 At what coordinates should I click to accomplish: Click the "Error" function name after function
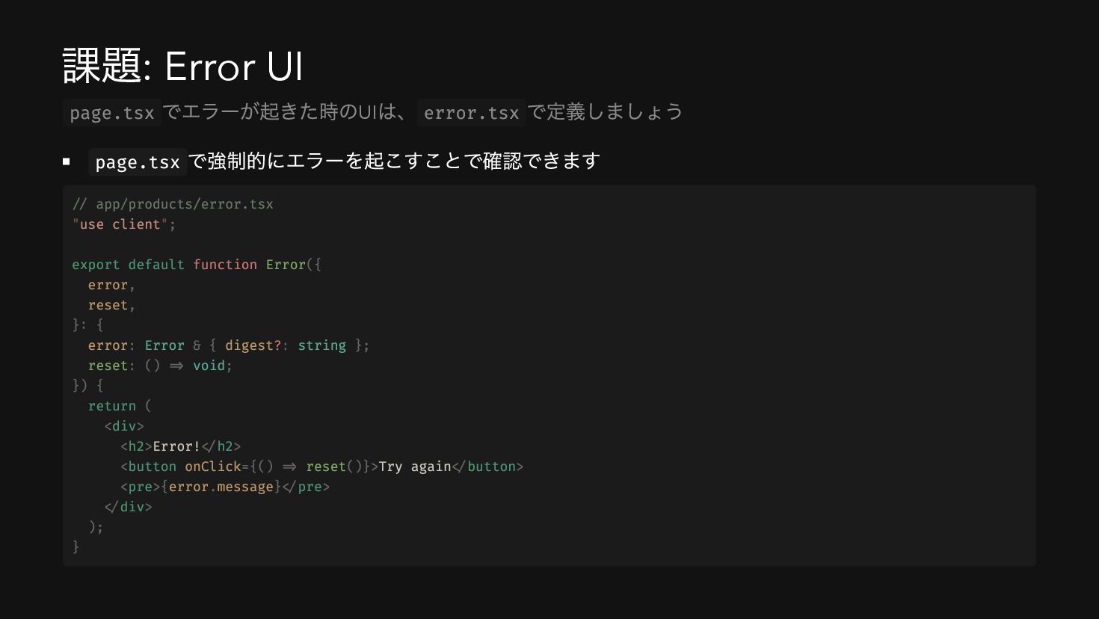click(x=286, y=265)
